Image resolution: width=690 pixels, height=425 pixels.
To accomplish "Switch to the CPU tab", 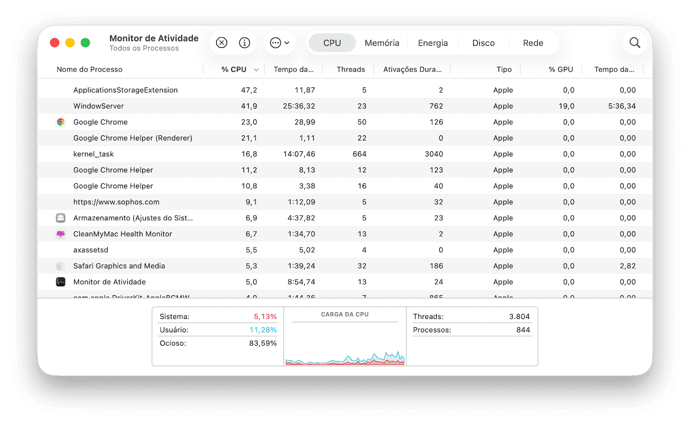I will tap(332, 43).
